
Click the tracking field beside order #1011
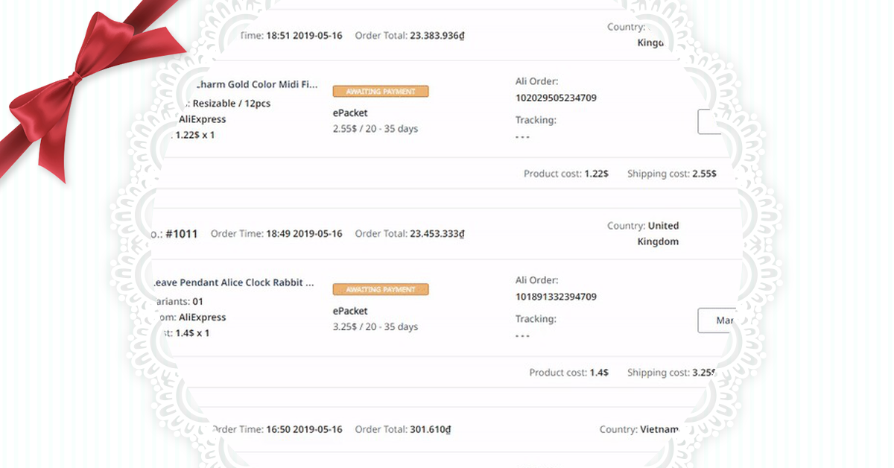[715, 320]
